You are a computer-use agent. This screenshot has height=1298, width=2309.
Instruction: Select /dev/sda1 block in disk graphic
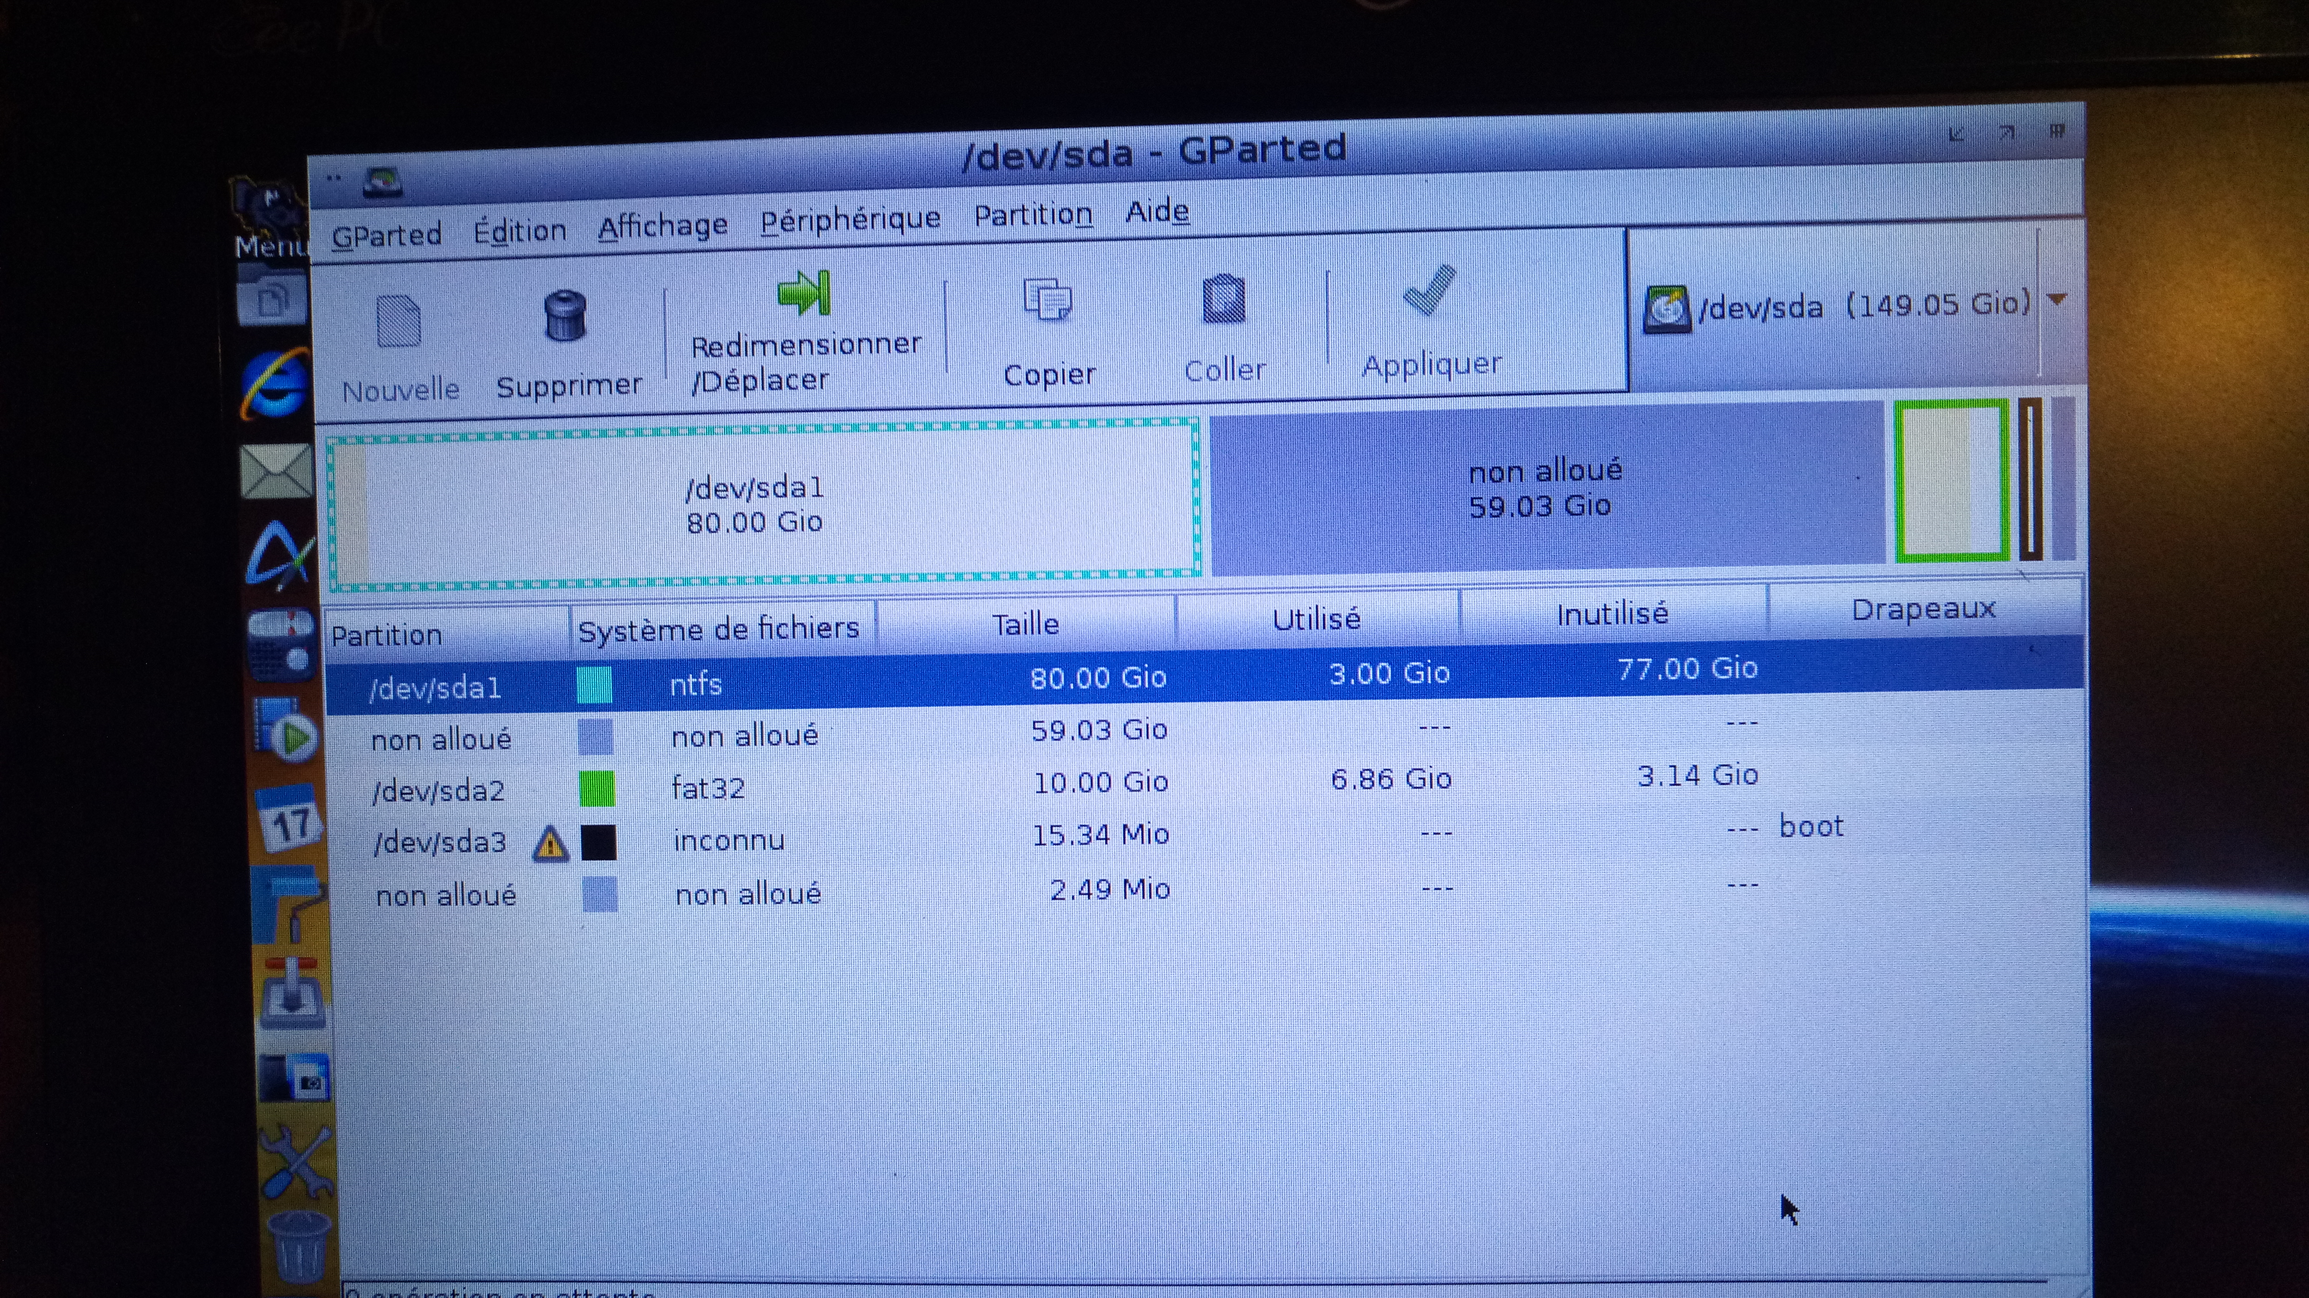764,505
